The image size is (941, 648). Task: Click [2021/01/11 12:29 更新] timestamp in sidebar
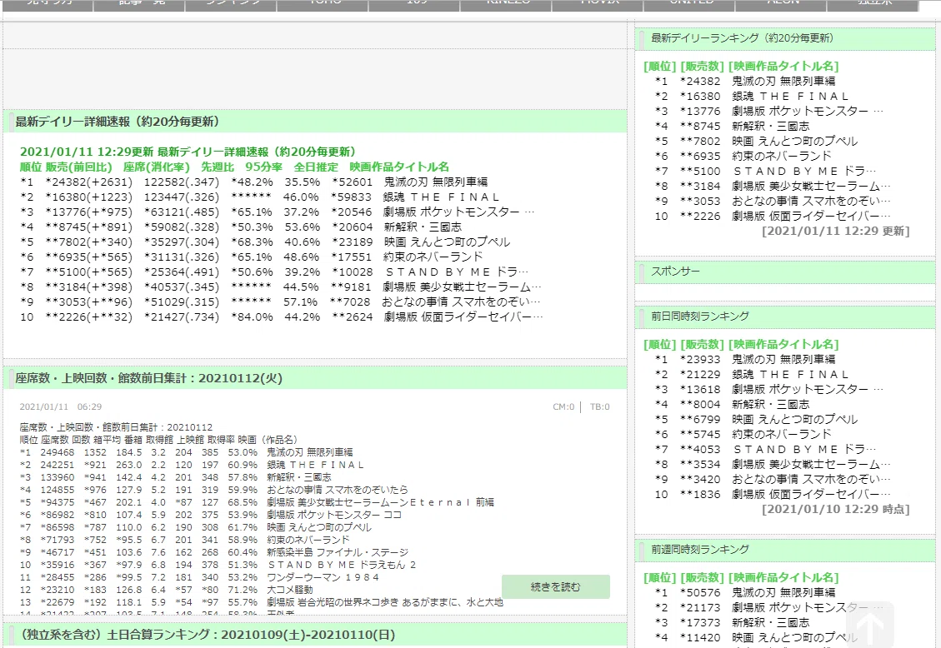pyautogui.click(x=835, y=232)
